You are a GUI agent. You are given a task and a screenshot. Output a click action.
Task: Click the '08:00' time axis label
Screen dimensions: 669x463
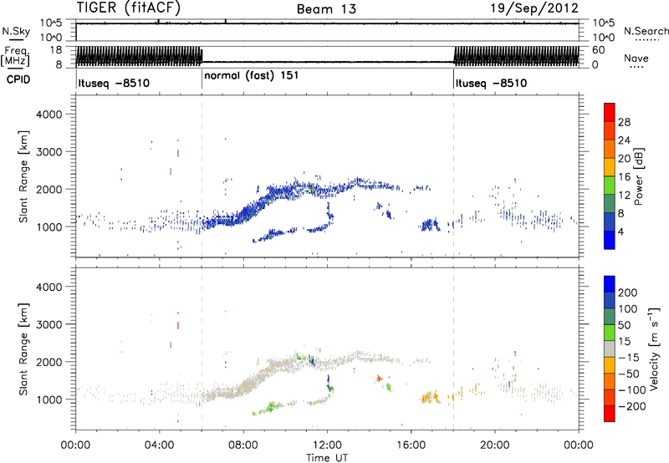tap(243, 445)
